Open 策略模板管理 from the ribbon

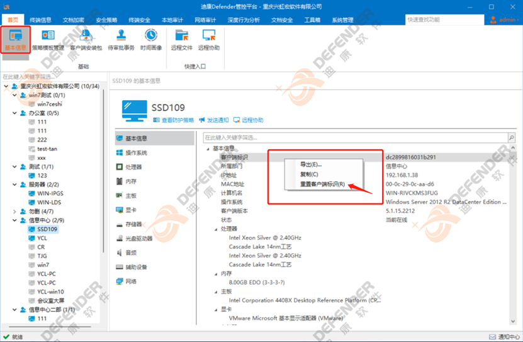click(48, 40)
